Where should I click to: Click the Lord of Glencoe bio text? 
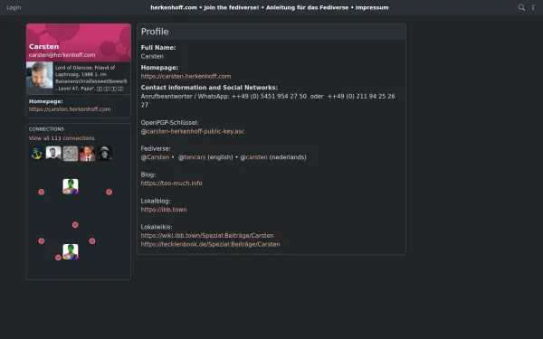pos(91,78)
